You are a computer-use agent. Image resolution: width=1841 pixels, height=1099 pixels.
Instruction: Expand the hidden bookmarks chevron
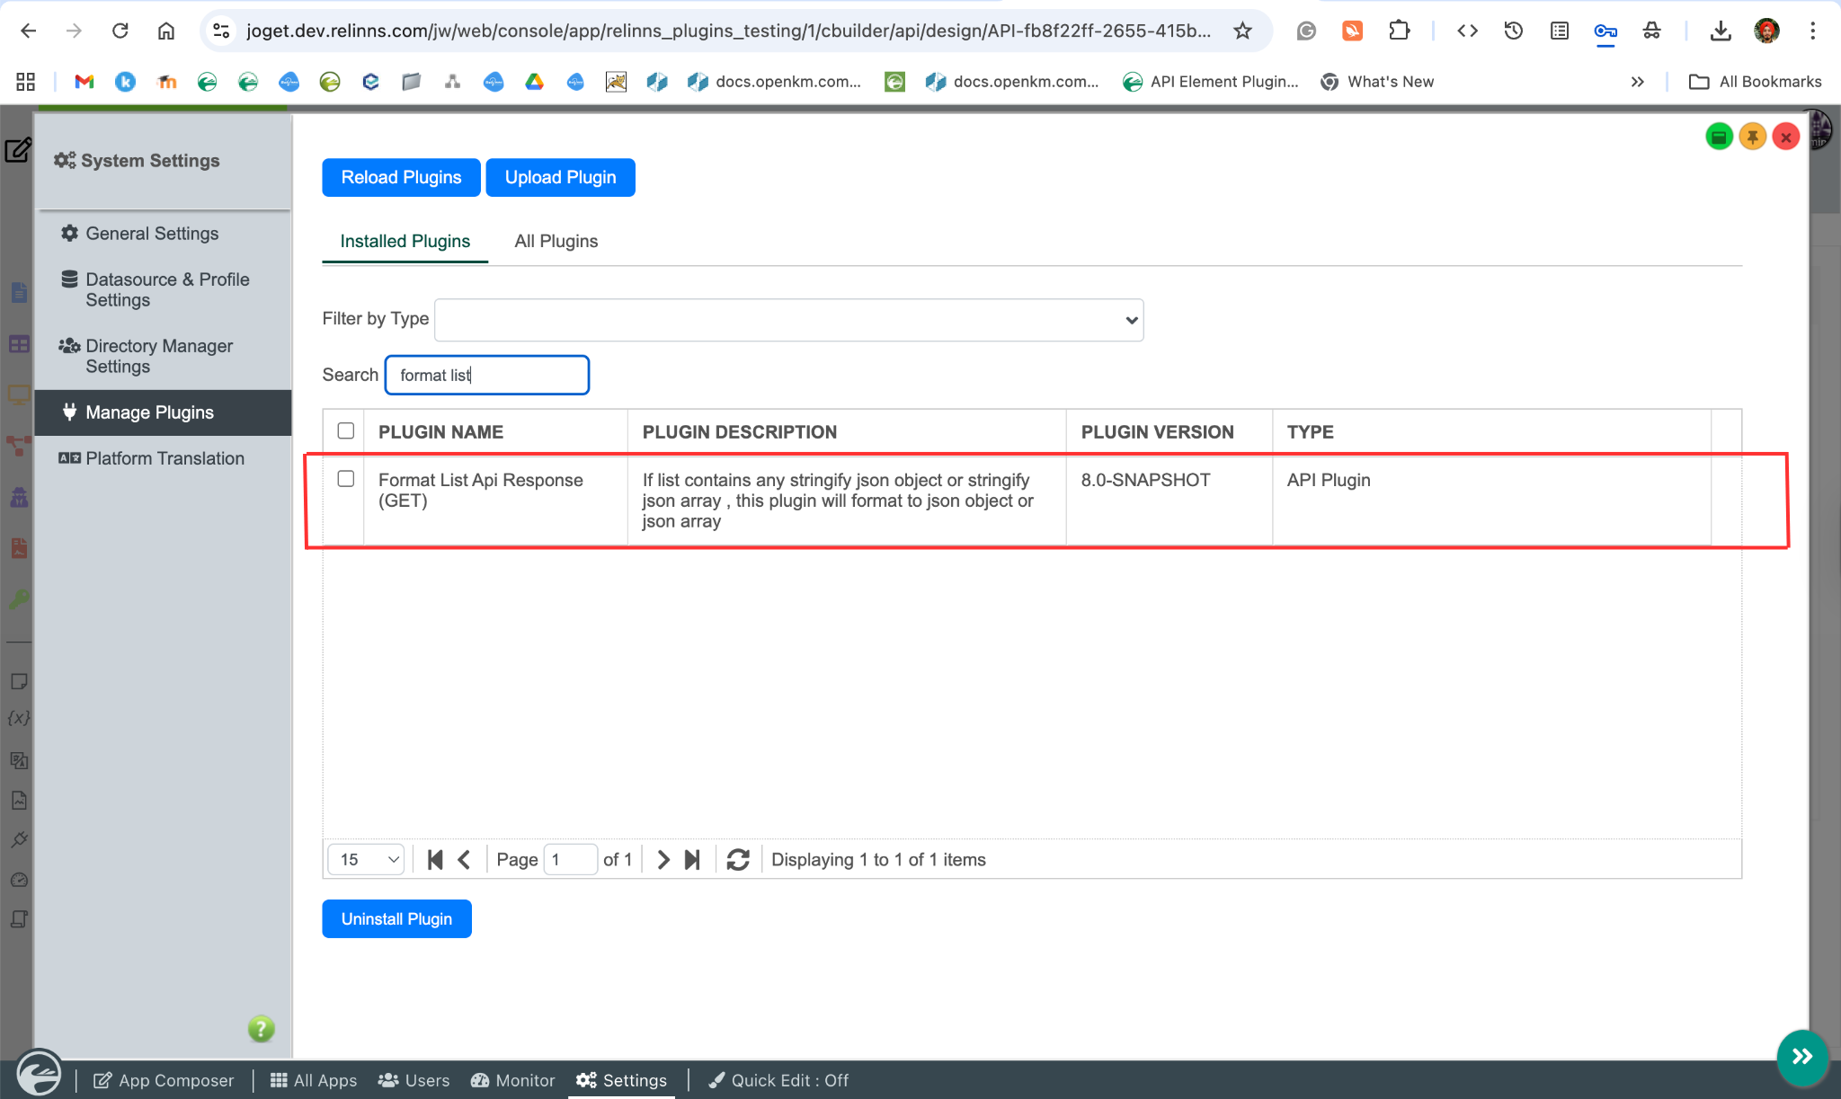coord(1637,82)
